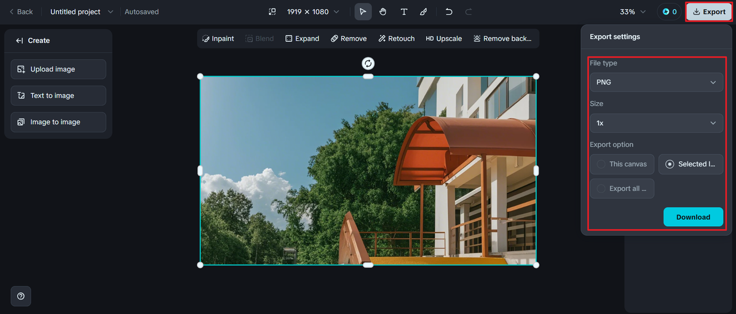
Task: Click the top-left corner handle of the image
Action: tap(200, 76)
